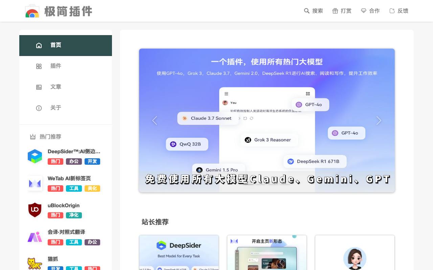The height and width of the screenshot is (270, 433).
Task: Open the WeTab AI新标签页 title link
Action: 69,179
